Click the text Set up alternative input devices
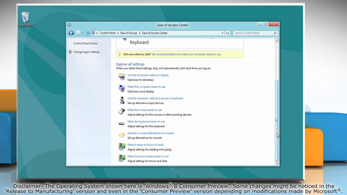Screen dimensions: 347x195 click(x=146, y=103)
